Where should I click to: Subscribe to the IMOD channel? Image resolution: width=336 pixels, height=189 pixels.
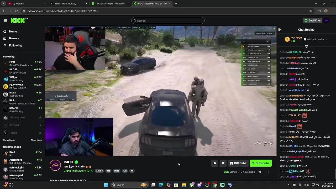point(261,163)
